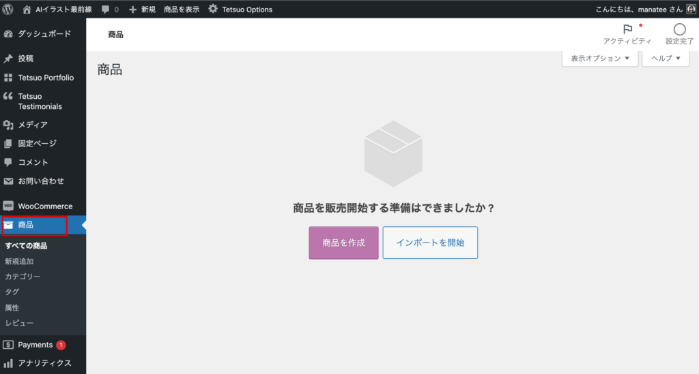Open the レビュー submenu item
Viewport: 699px width, 374px height.
click(19, 323)
